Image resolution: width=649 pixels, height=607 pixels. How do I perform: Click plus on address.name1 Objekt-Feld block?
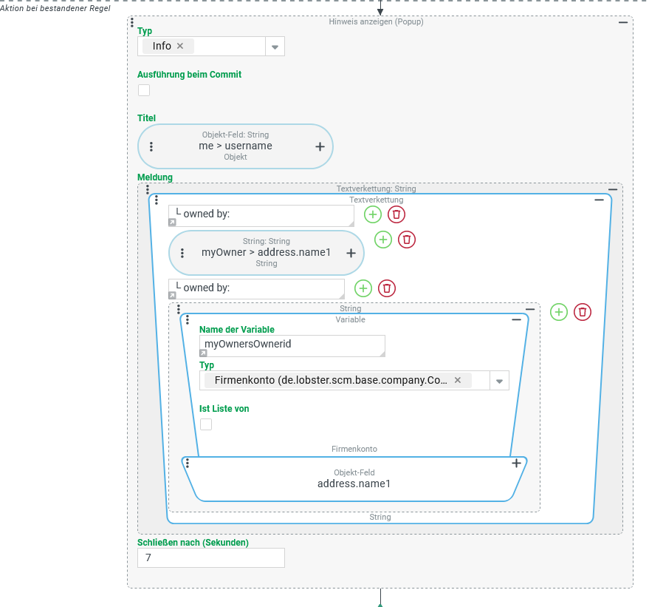[516, 464]
